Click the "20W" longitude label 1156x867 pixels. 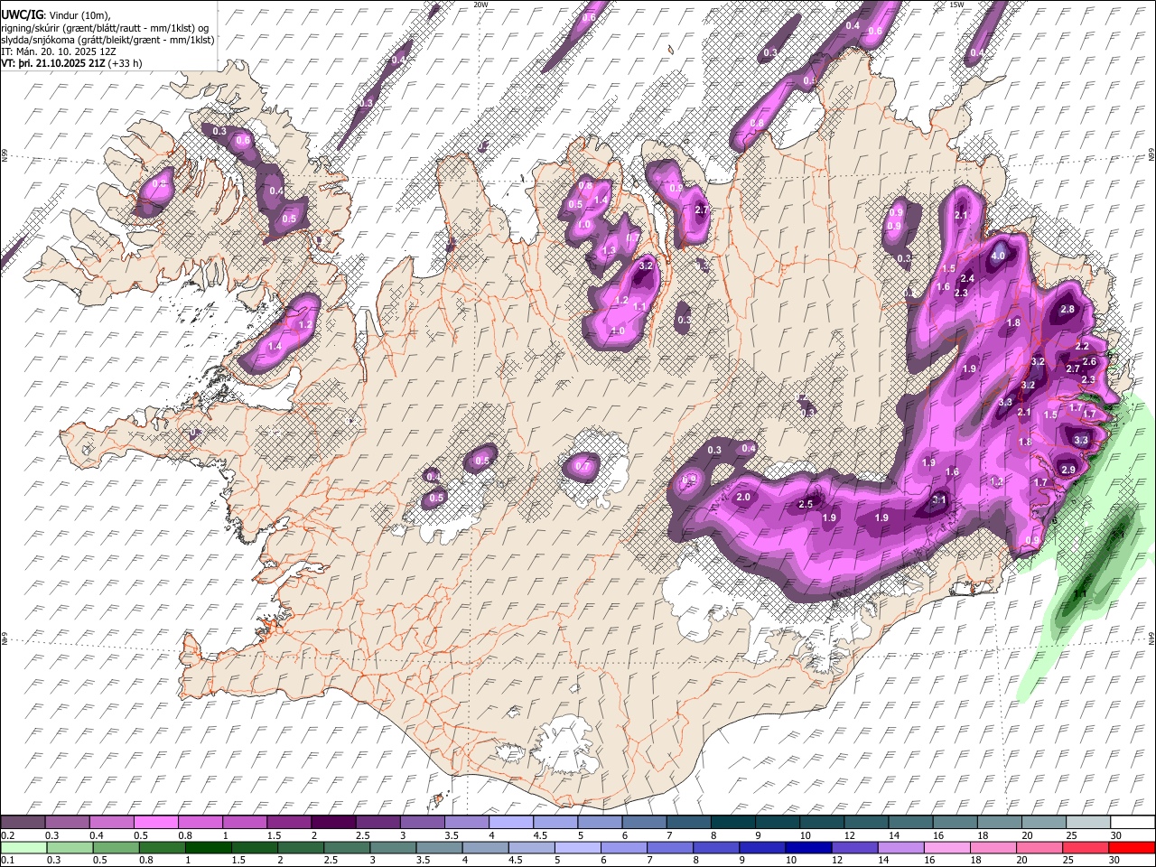coord(480,5)
